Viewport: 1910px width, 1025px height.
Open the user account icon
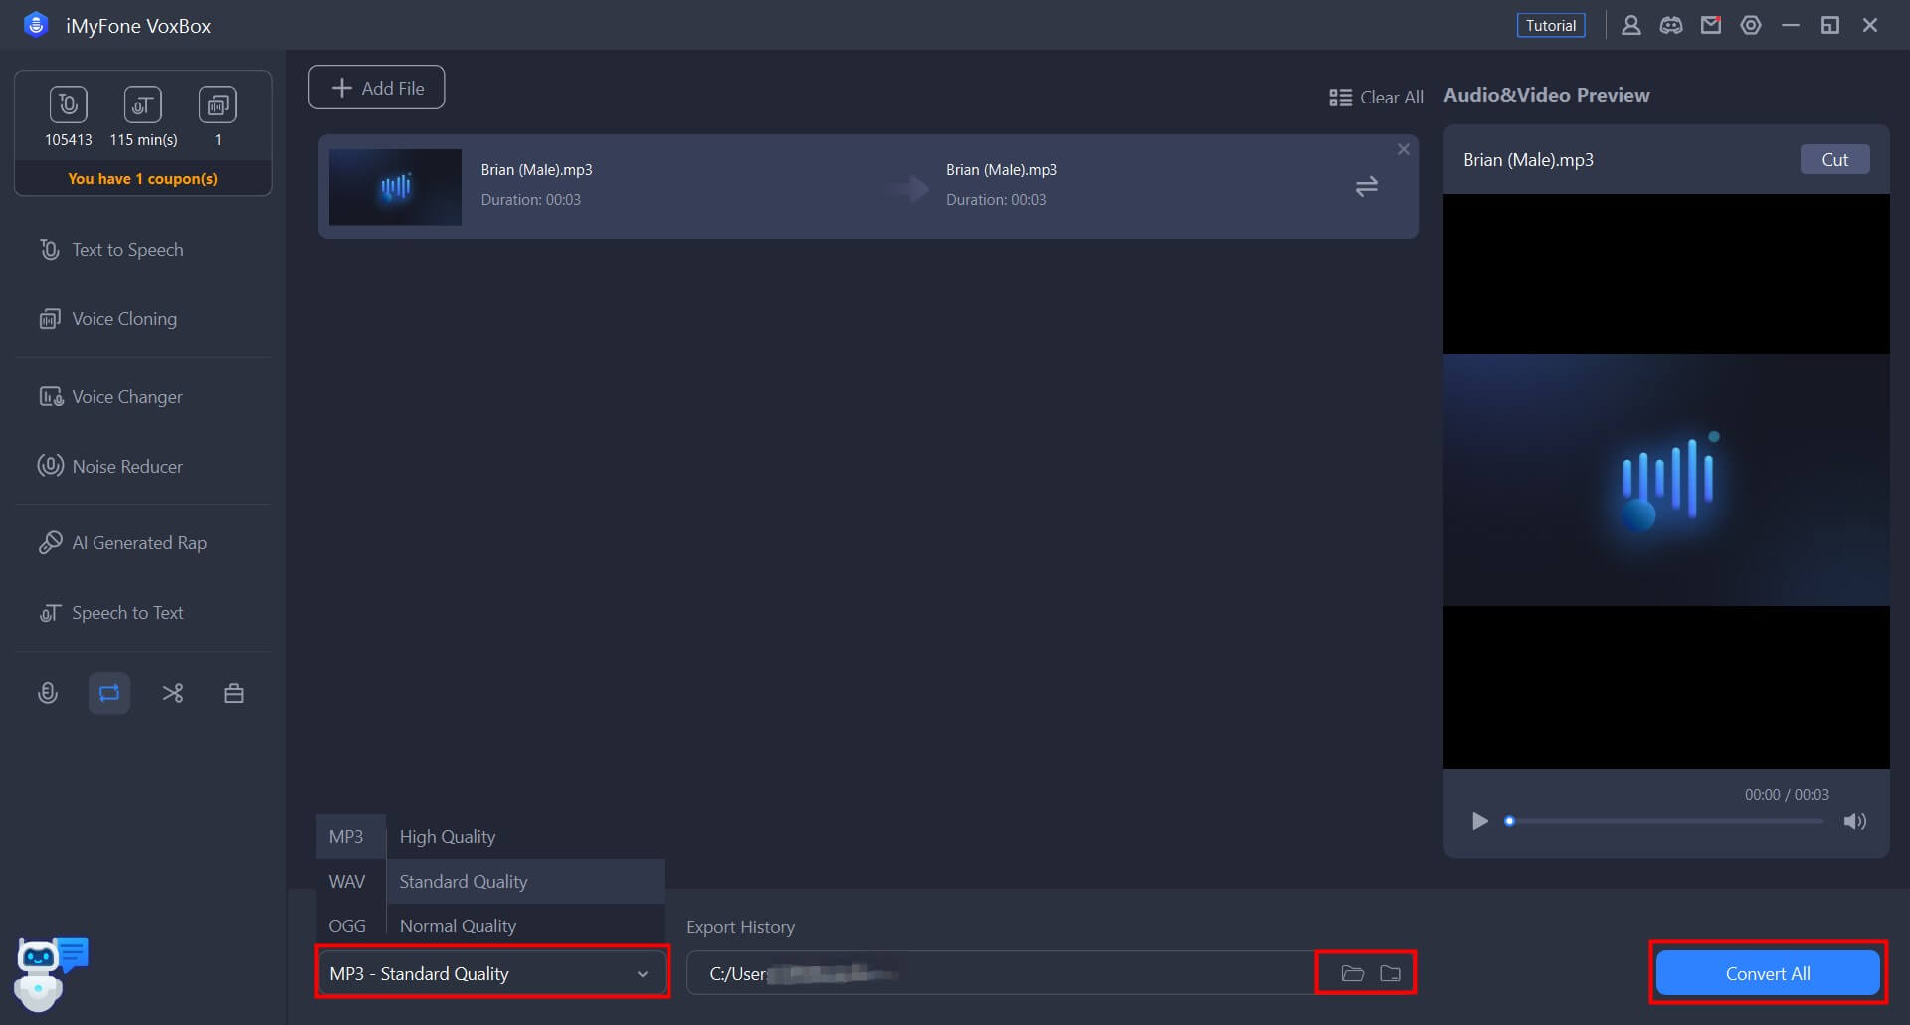[1630, 25]
